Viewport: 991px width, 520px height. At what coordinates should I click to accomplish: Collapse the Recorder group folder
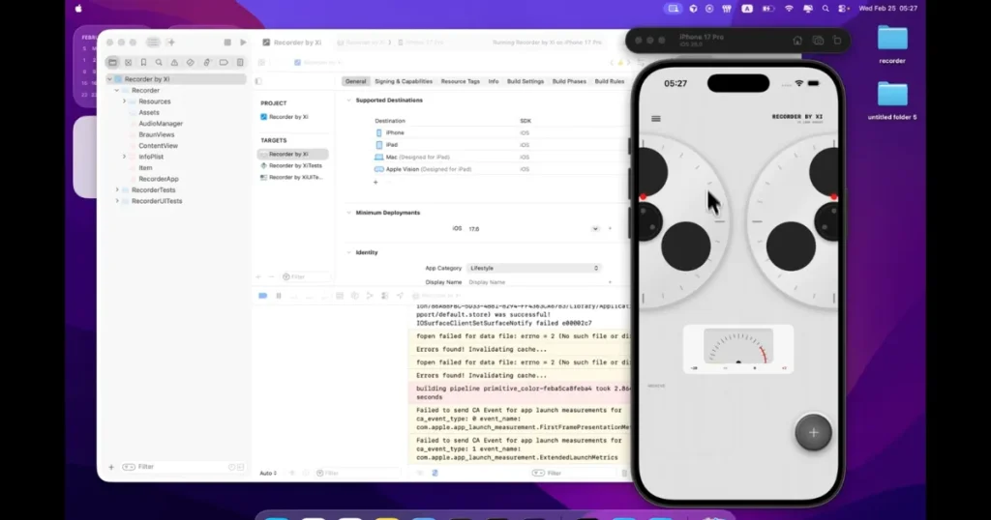point(117,90)
